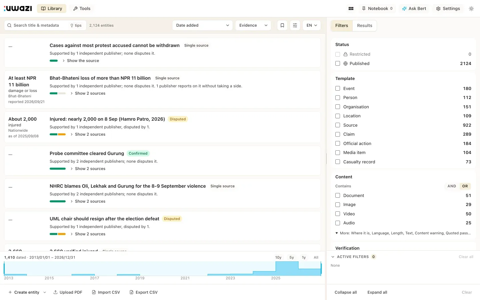480x300 pixels.
Task: Check the Source template filter
Action: point(338,125)
